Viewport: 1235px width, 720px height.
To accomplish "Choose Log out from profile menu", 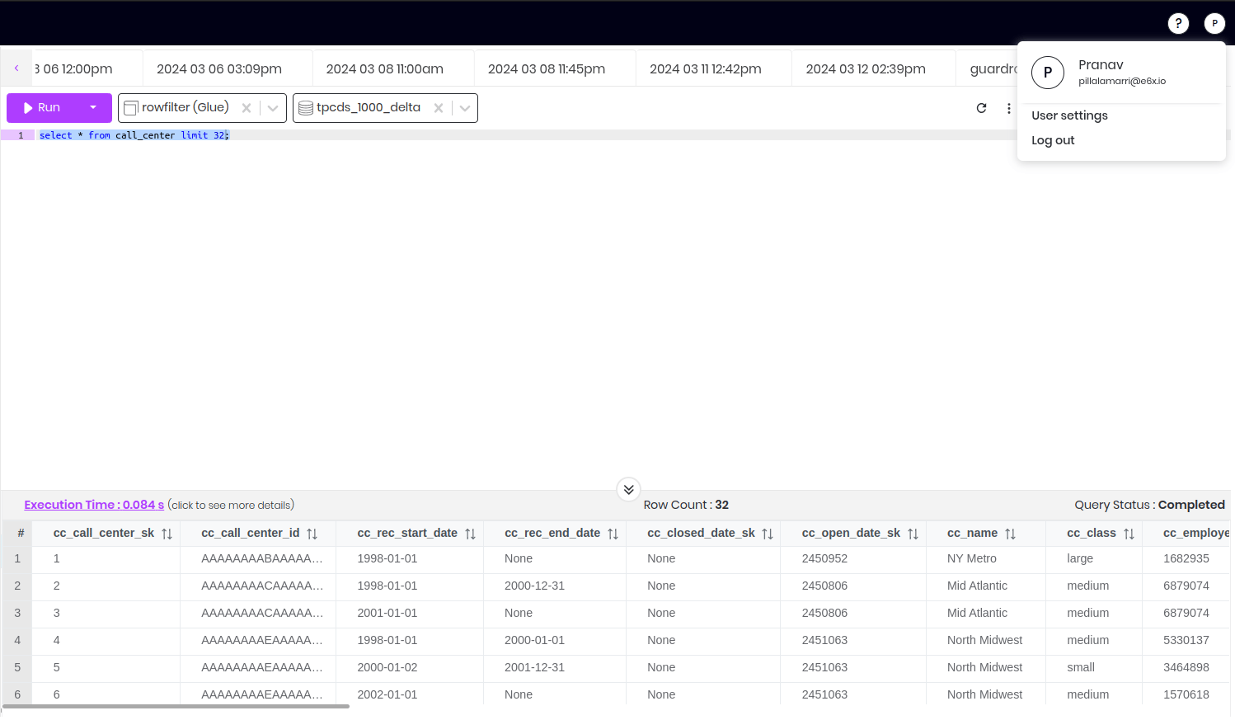I will pyautogui.click(x=1053, y=140).
